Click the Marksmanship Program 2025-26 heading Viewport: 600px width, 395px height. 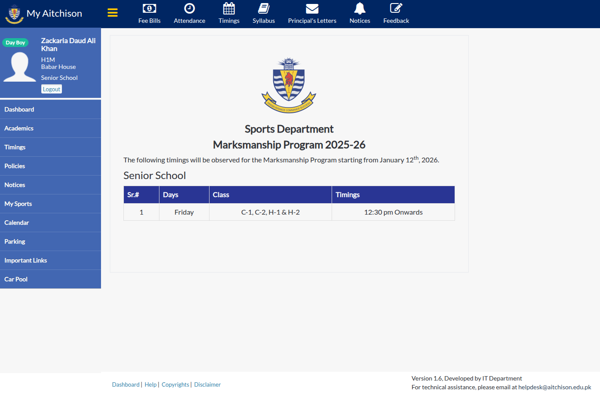[289, 145]
